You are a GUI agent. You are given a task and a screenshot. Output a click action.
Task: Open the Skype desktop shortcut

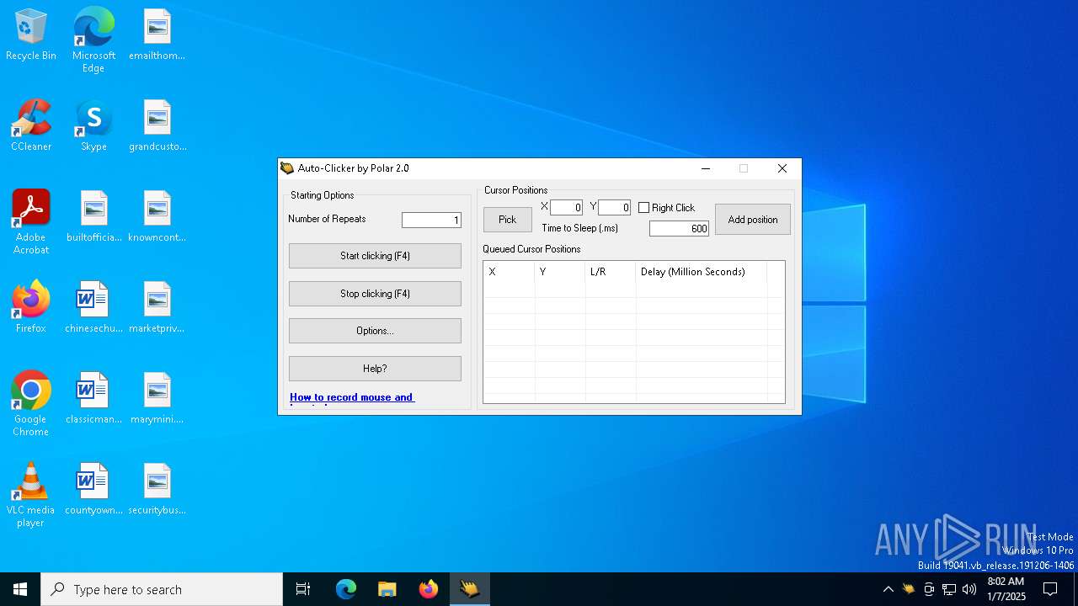(x=93, y=126)
